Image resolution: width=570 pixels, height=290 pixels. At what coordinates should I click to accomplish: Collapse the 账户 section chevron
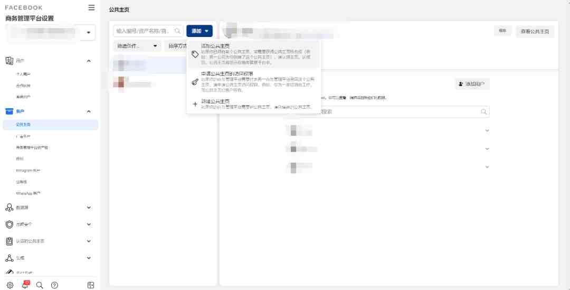89,111
